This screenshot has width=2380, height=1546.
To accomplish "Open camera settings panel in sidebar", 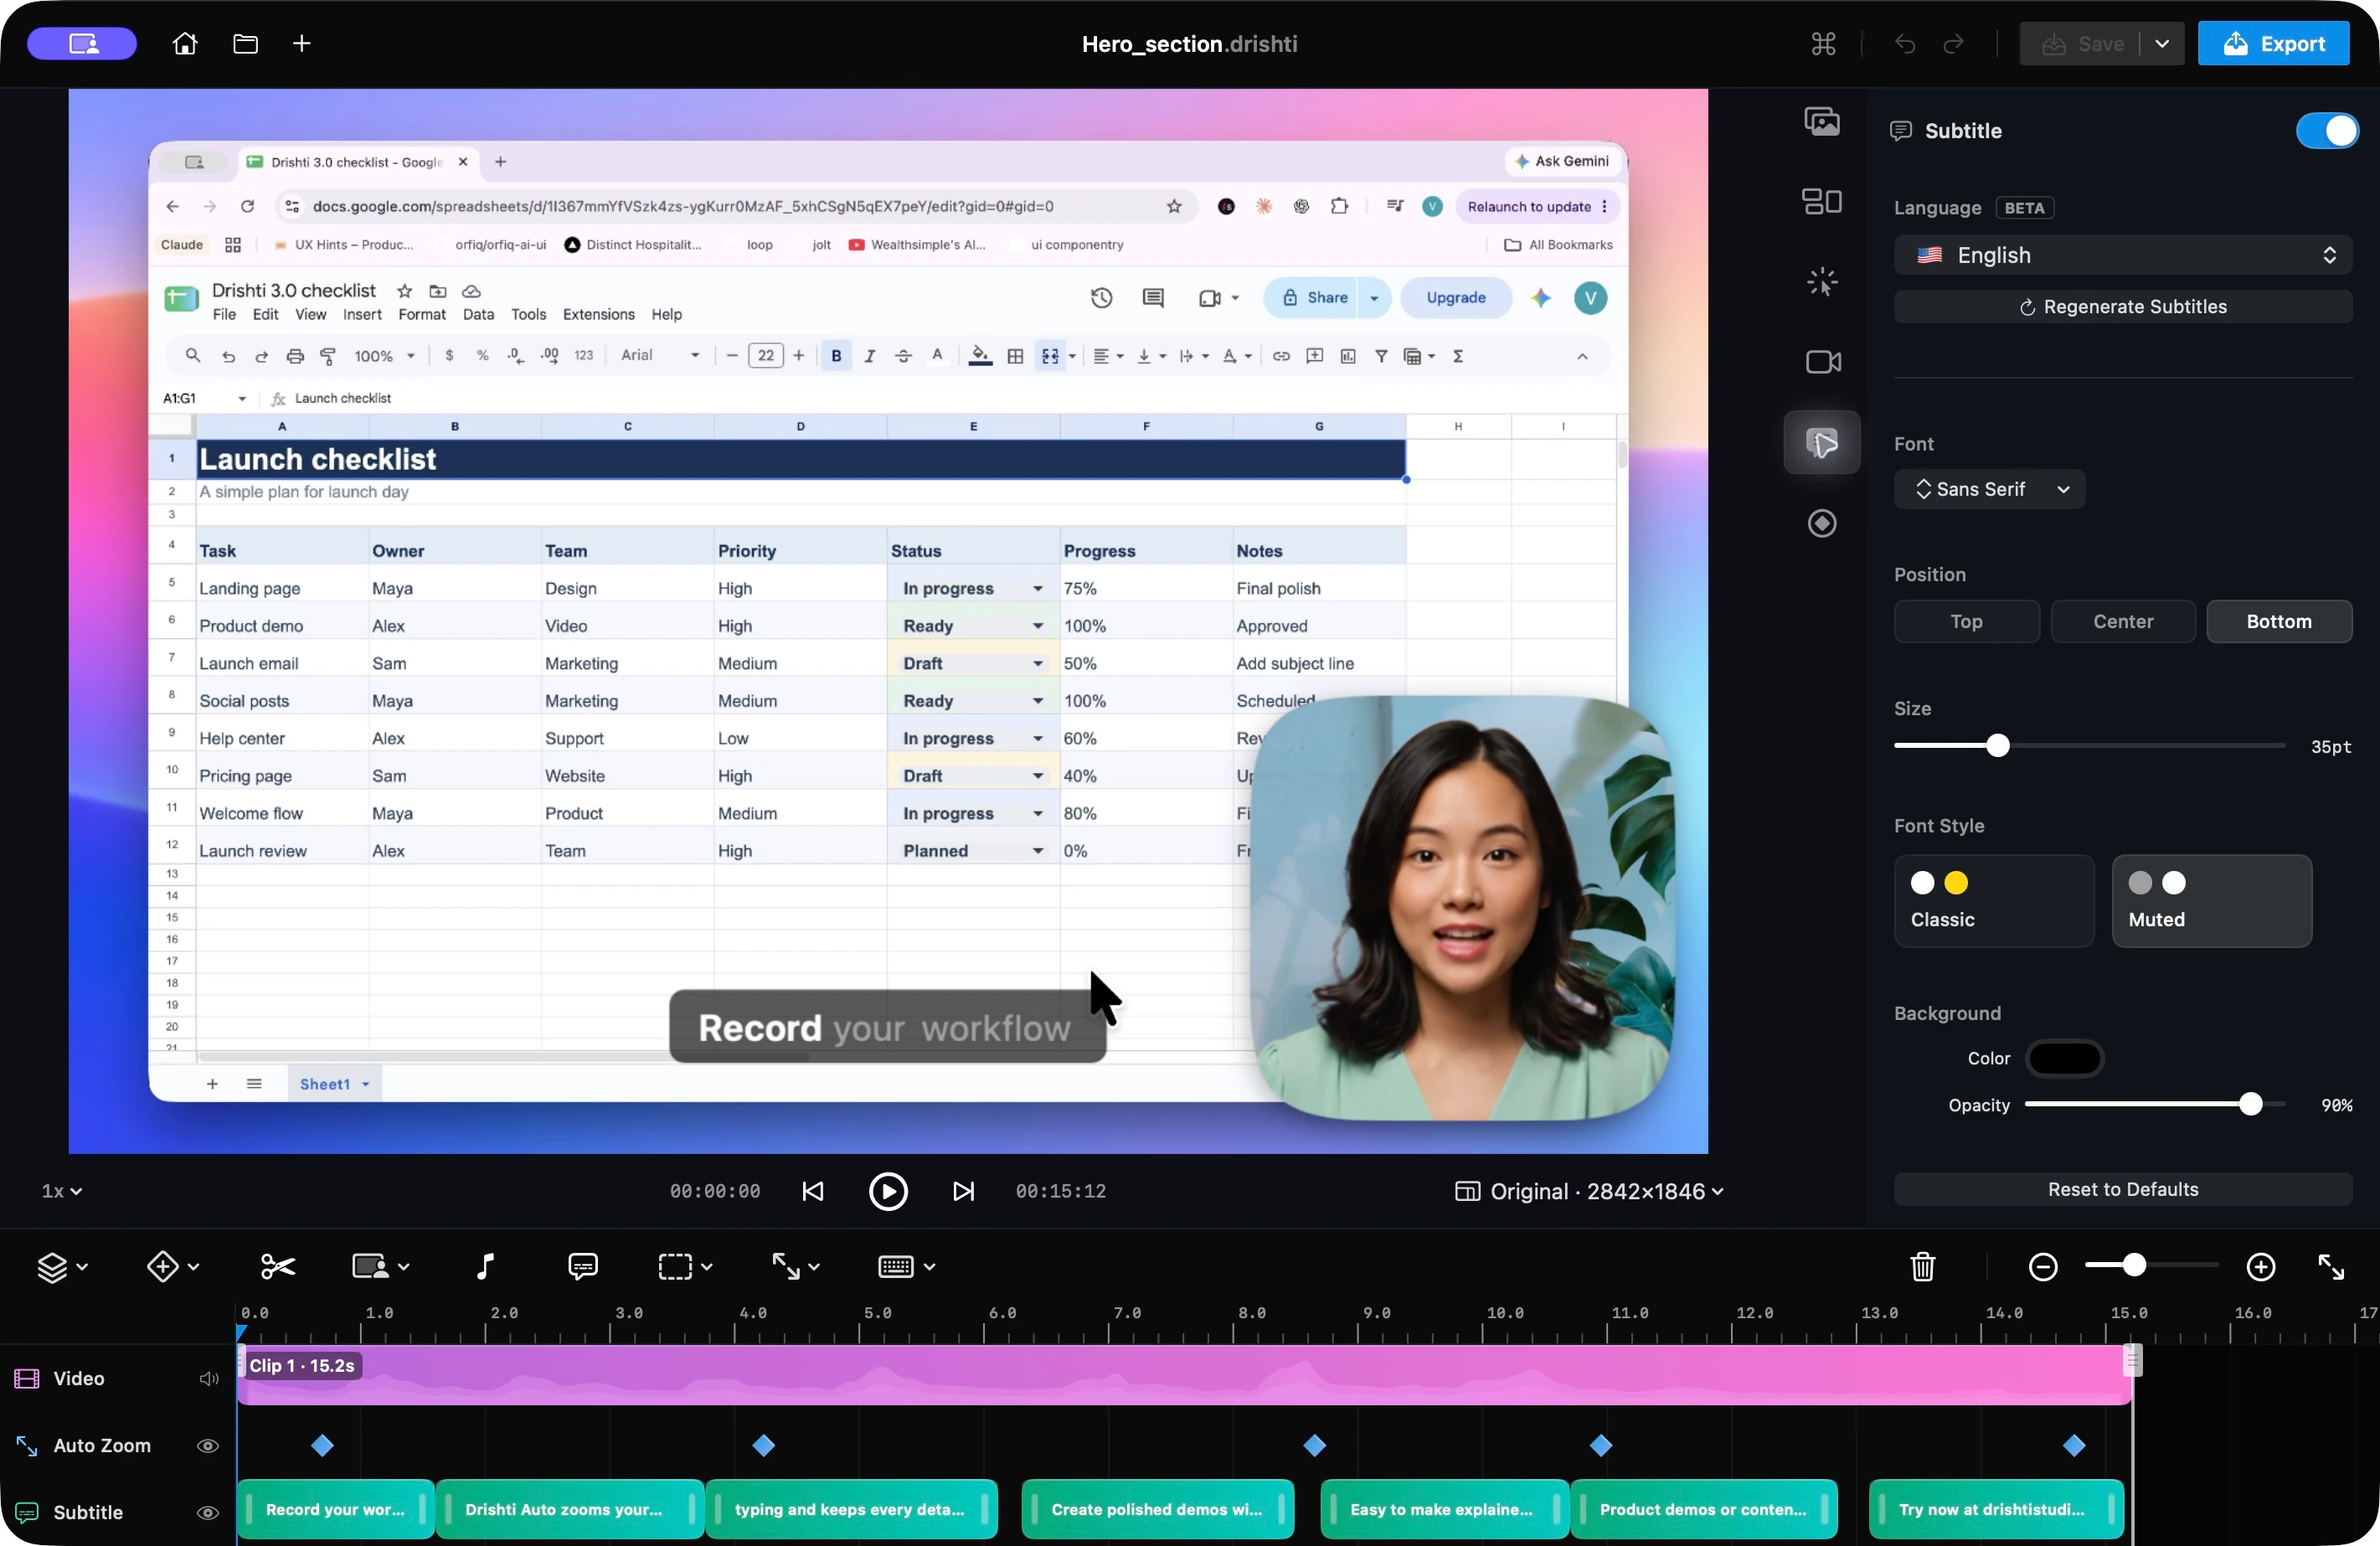I will [1823, 362].
